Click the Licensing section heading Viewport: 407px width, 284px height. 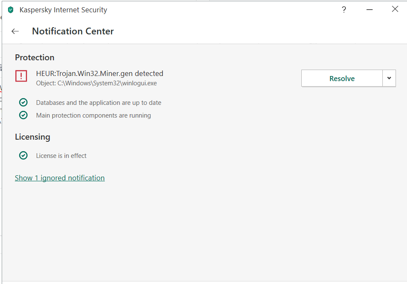click(x=32, y=137)
